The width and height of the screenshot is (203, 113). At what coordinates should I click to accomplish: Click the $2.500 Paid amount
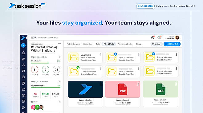click(x=46, y=94)
